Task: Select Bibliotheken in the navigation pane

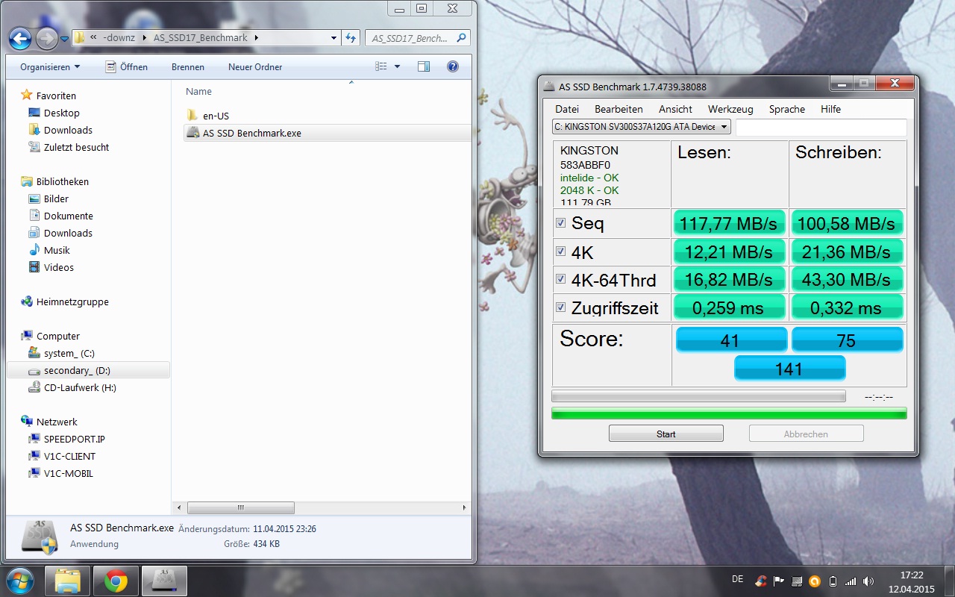Action: coord(63,181)
